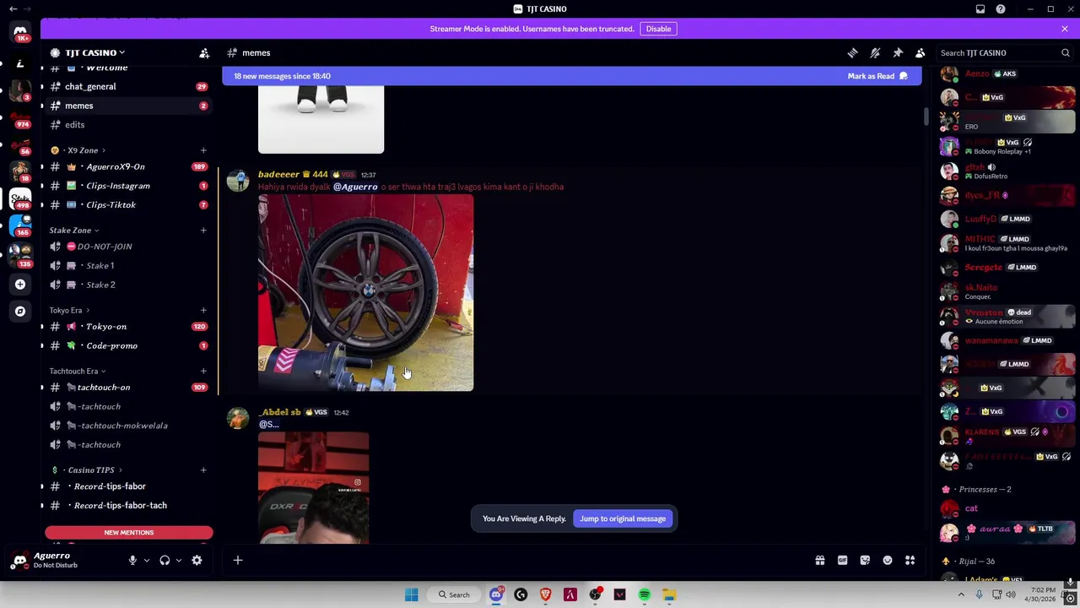Screen dimensions: 1080x608
Task: Show pinned messages
Action: 898,53
